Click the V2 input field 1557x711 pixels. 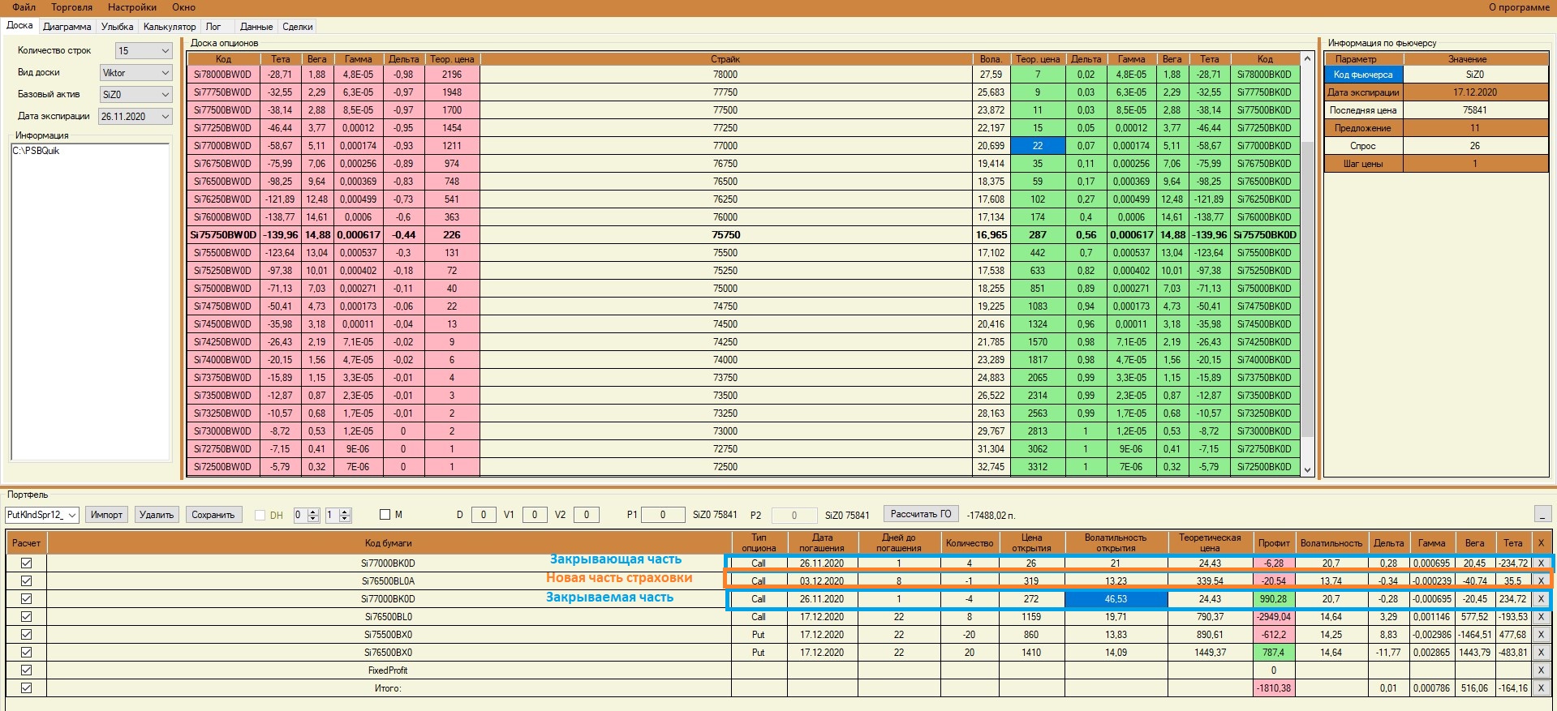click(587, 515)
